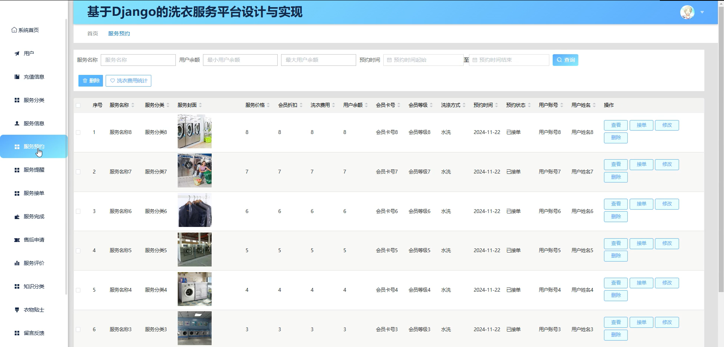Open 充值信息 menu item

pos(34,77)
